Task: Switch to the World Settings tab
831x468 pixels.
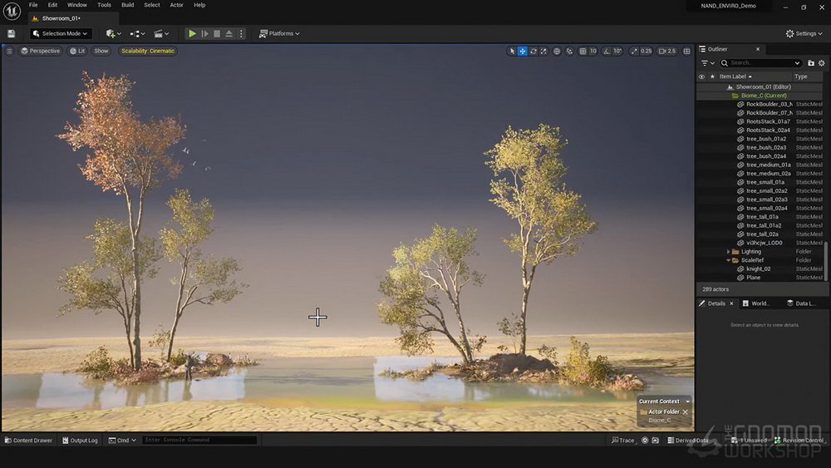Action: [x=756, y=303]
